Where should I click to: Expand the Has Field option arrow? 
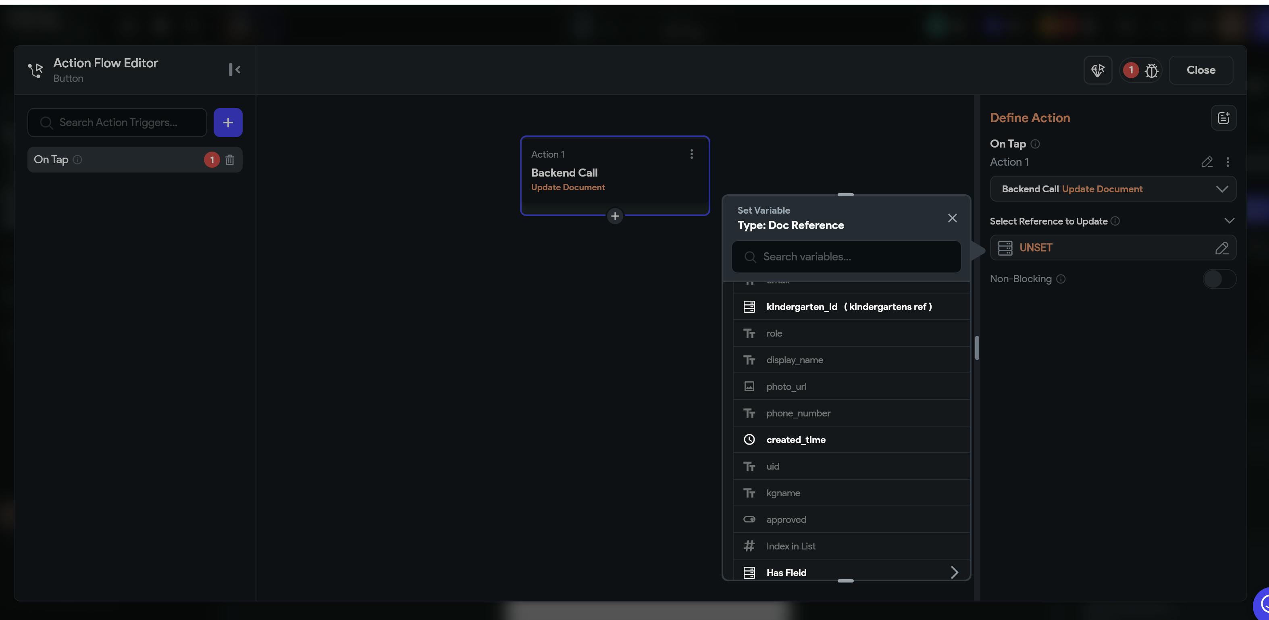[954, 572]
